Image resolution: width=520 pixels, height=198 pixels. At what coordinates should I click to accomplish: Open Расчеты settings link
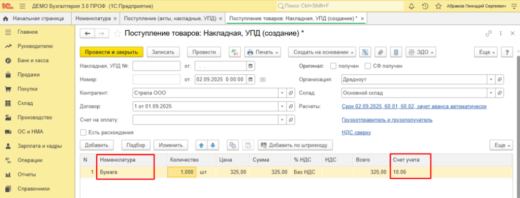[414, 107]
